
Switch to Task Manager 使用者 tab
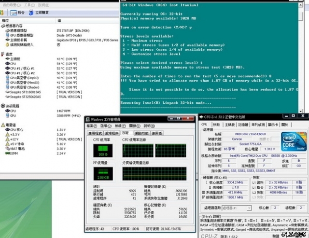(157, 133)
